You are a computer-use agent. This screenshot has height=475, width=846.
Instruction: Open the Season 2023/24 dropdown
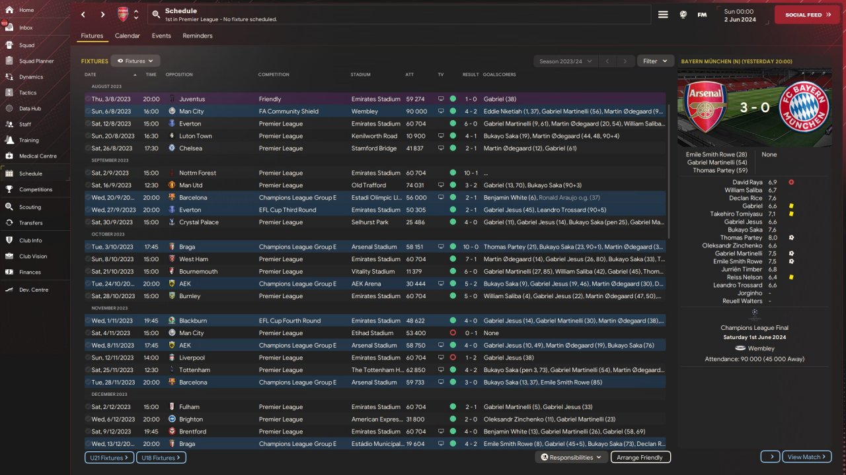click(x=565, y=61)
